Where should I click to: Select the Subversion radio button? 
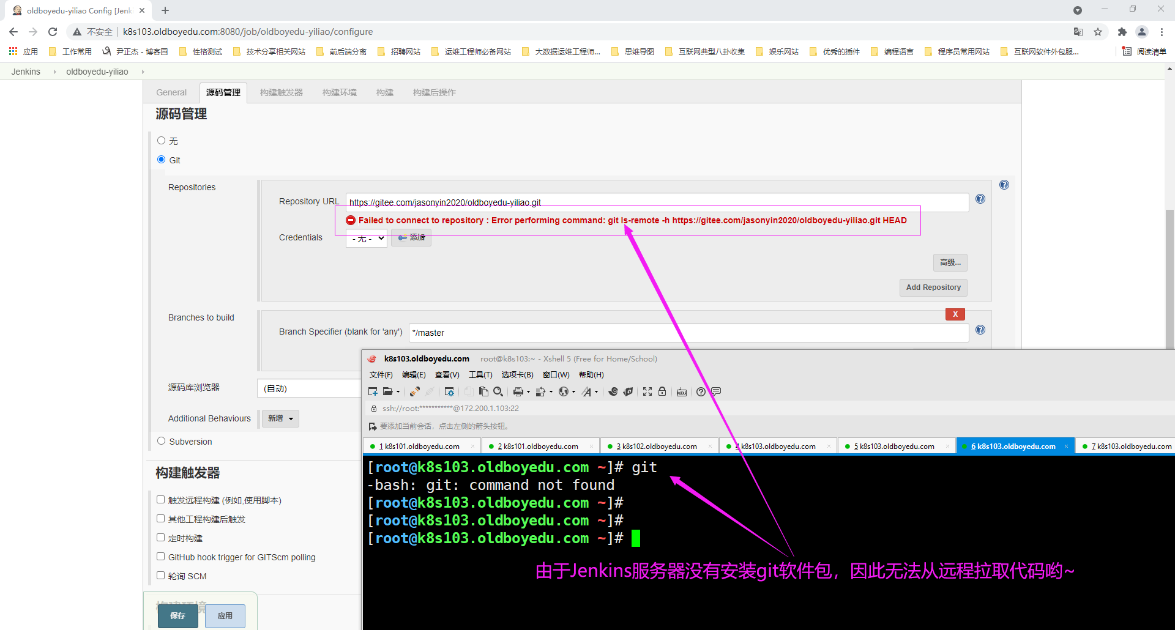click(x=162, y=441)
